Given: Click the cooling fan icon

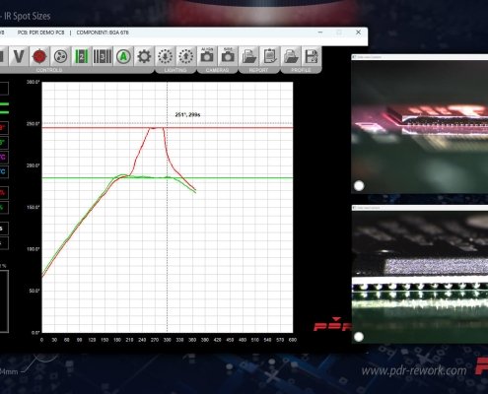Looking at the screenshot, I should (60, 56).
